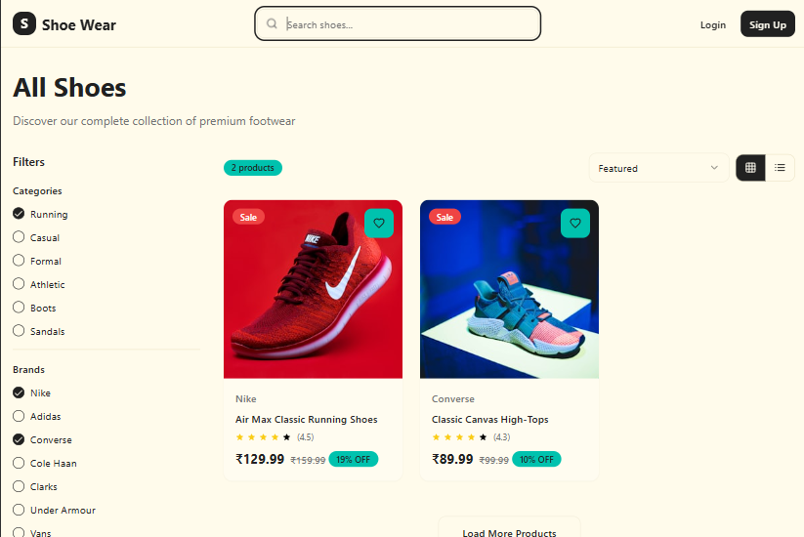Check the Adidas brand filter
This screenshot has width=804, height=537.
pos(19,416)
